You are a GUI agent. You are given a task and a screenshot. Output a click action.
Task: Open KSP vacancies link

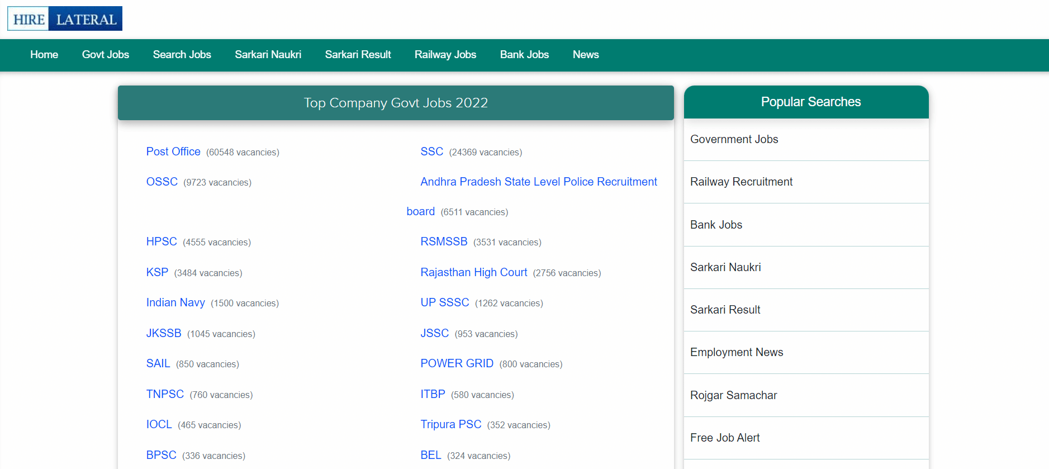157,272
